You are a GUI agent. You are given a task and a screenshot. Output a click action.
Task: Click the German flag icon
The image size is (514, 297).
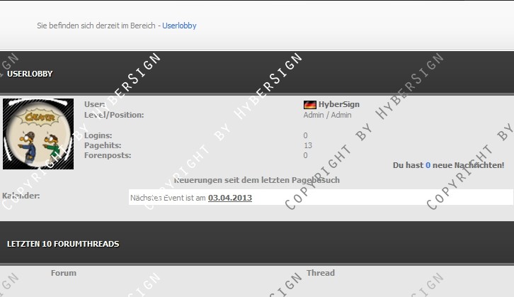tap(309, 105)
